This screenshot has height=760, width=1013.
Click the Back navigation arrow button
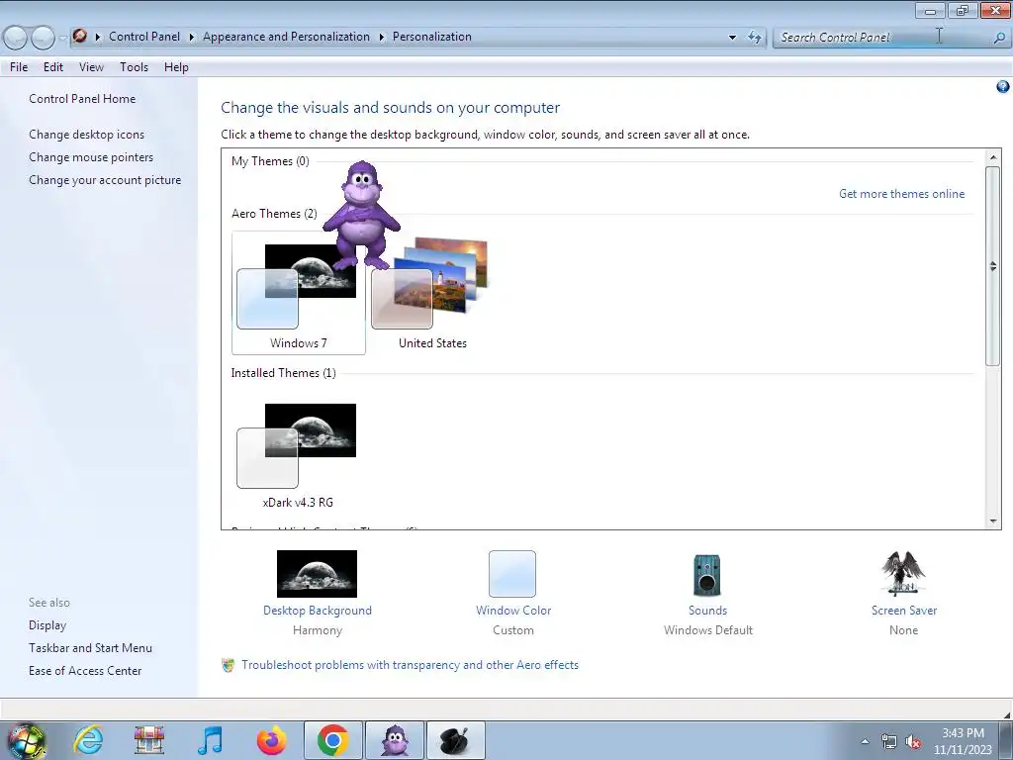[x=16, y=38]
